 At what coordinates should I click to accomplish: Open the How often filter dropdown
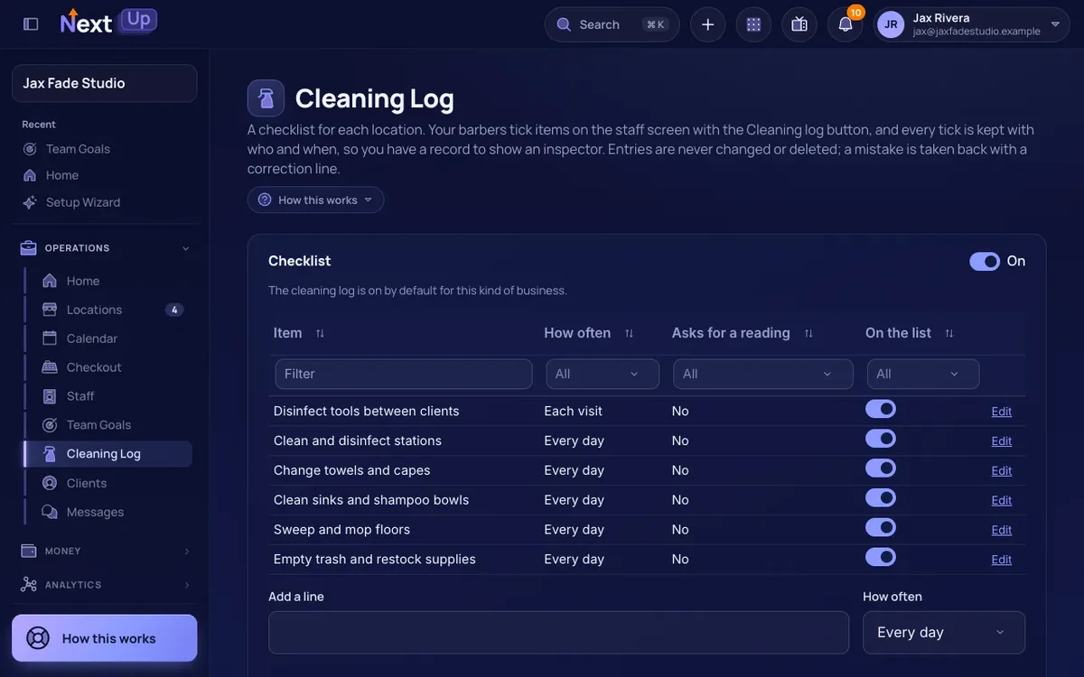[x=603, y=374]
